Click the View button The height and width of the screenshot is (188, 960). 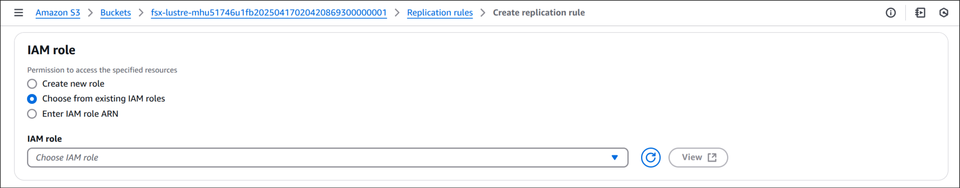(x=698, y=158)
